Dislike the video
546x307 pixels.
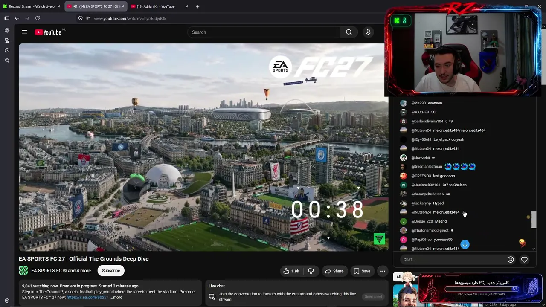point(311,271)
